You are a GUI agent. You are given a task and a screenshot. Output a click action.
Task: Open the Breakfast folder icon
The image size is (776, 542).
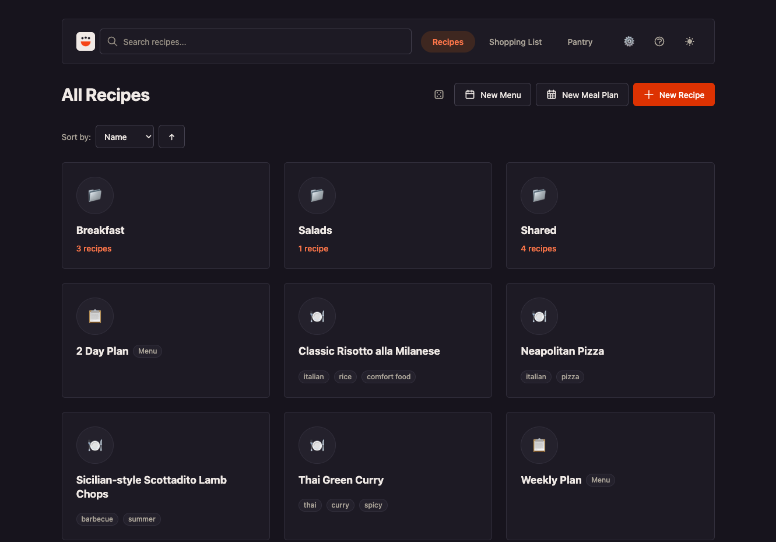pos(95,195)
